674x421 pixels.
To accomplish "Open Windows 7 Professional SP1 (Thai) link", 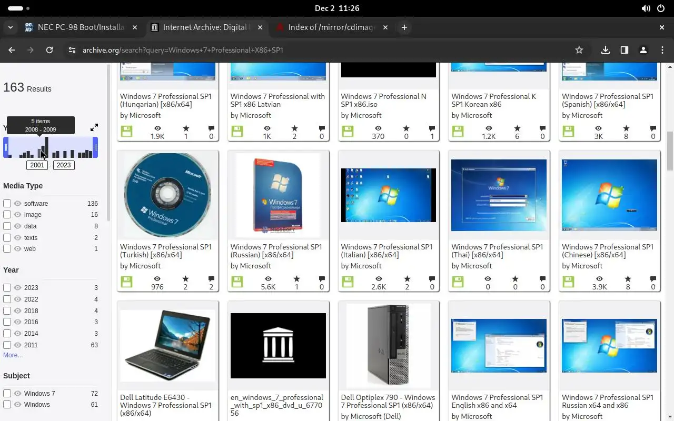I will (x=497, y=250).
